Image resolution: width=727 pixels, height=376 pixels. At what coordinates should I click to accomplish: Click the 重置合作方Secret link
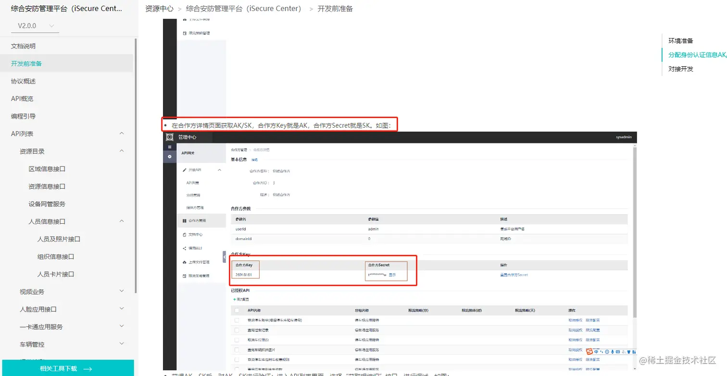pos(514,275)
